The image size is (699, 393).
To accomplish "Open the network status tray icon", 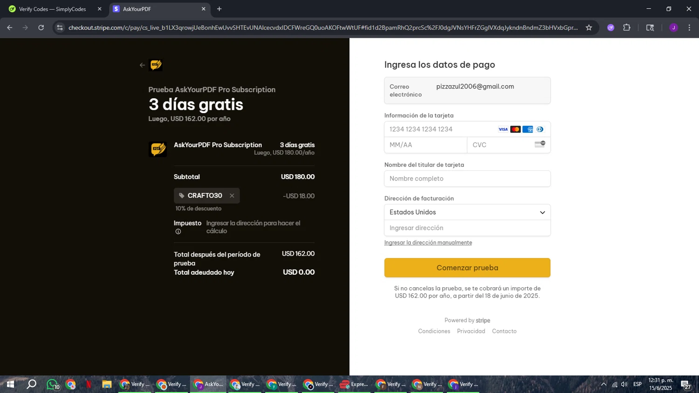I will point(615,384).
